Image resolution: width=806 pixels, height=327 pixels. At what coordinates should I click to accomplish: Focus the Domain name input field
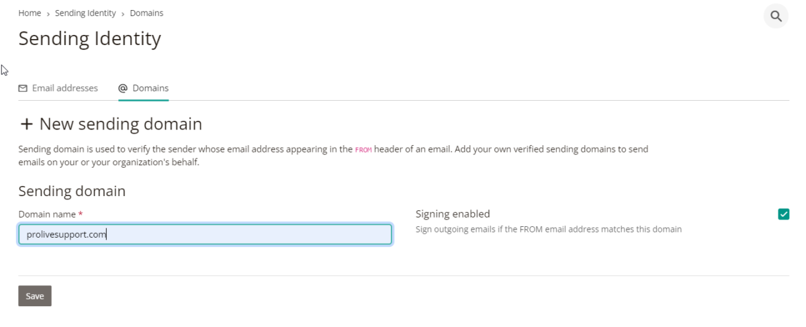coord(205,234)
